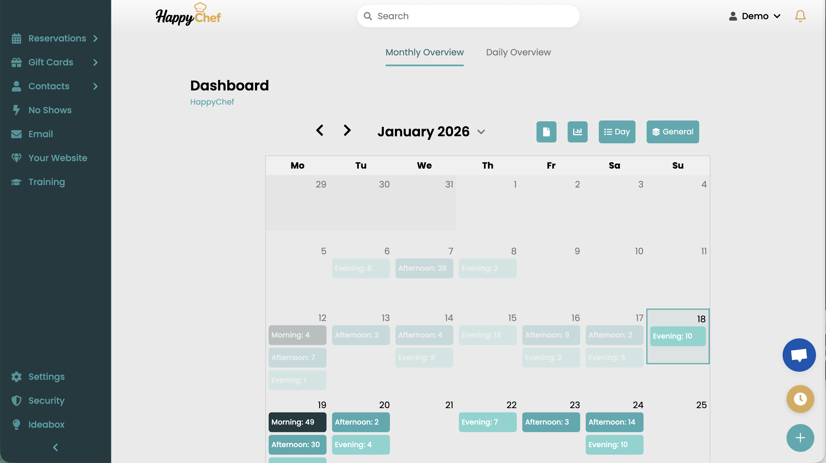The width and height of the screenshot is (826, 463).
Task: Toggle the General calendar filter
Action: pyautogui.click(x=672, y=132)
